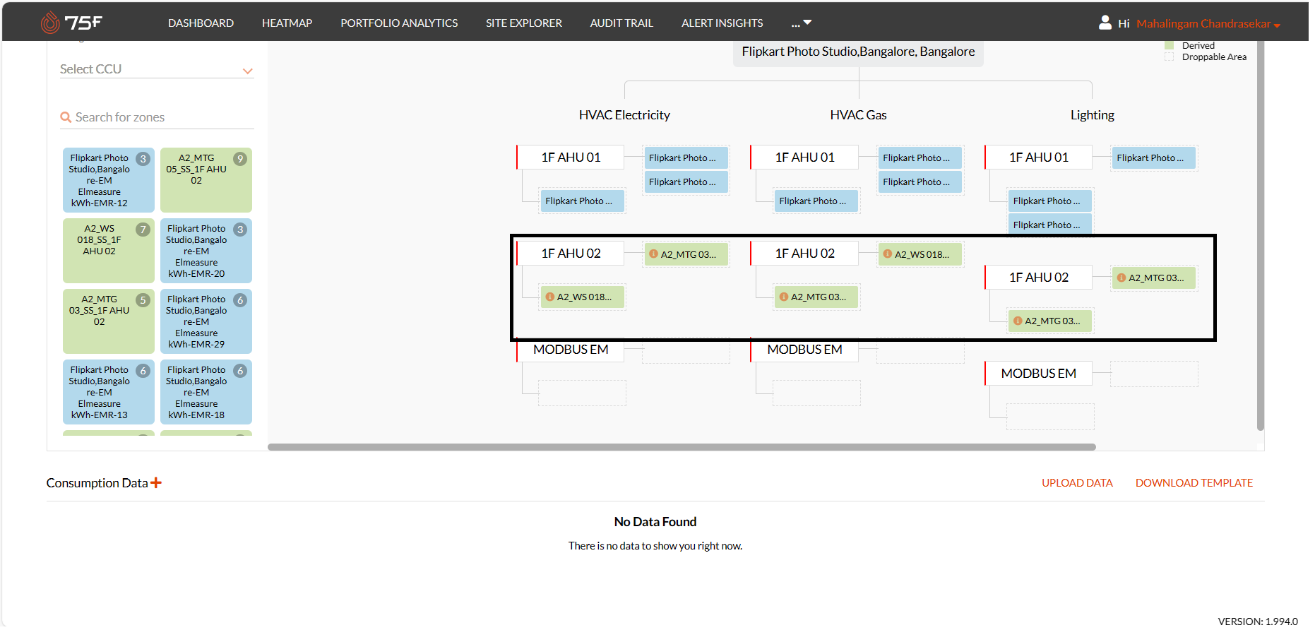The height and width of the screenshot is (630, 1315).
Task: Click the count badge 6 on the kWh-EMR-18 card
Action: [240, 371]
